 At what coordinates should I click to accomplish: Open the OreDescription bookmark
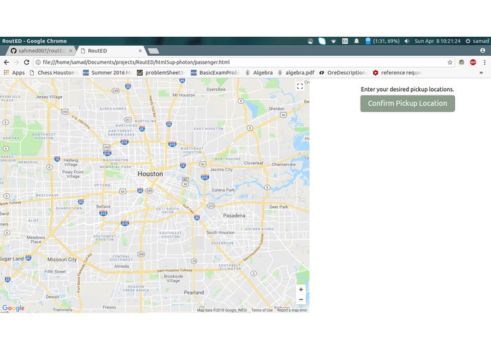point(343,73)
